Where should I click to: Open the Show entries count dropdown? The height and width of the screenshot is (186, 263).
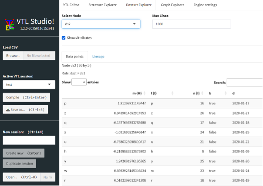[79, 82]
